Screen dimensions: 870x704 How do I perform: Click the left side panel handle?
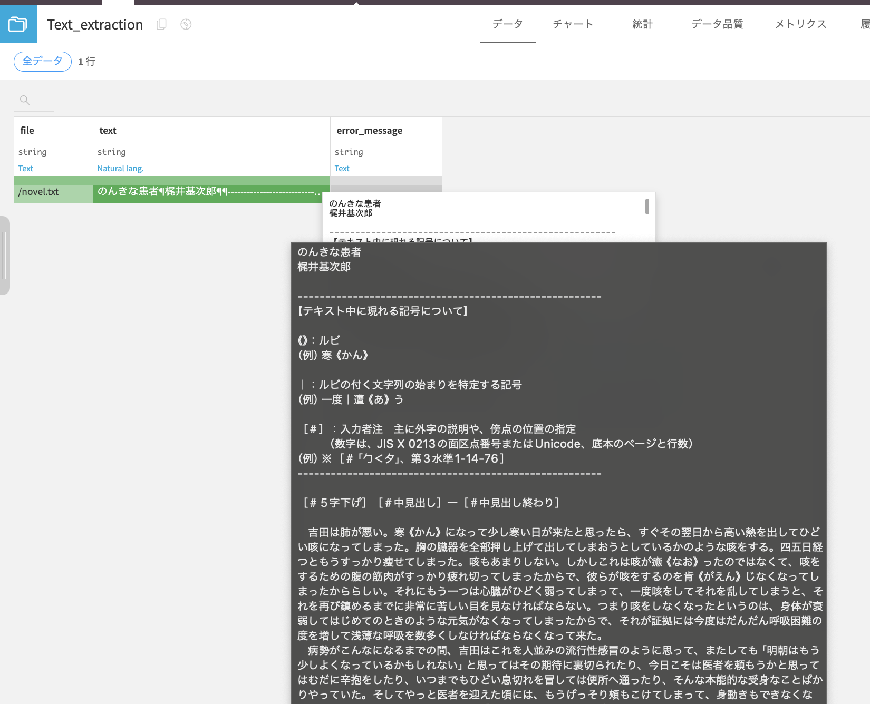[4, 255]
